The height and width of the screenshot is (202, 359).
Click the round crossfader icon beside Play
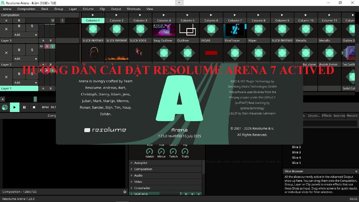coord(5,107)
